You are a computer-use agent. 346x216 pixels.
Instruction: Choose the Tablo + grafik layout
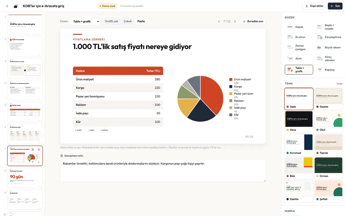(299, 70)
